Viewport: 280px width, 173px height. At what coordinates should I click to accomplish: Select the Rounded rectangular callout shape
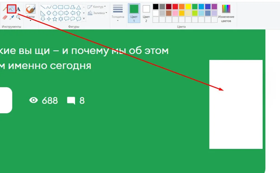pos(67,19)
